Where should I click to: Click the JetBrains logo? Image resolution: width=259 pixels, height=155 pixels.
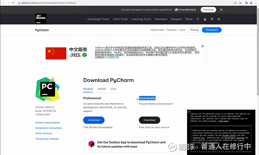(x=41, y=19)
